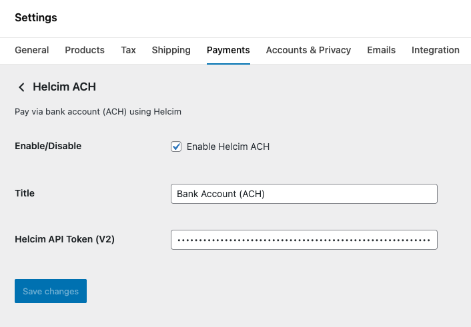Click the 'Helcim API Token (V2)' field label

(65, 239)
